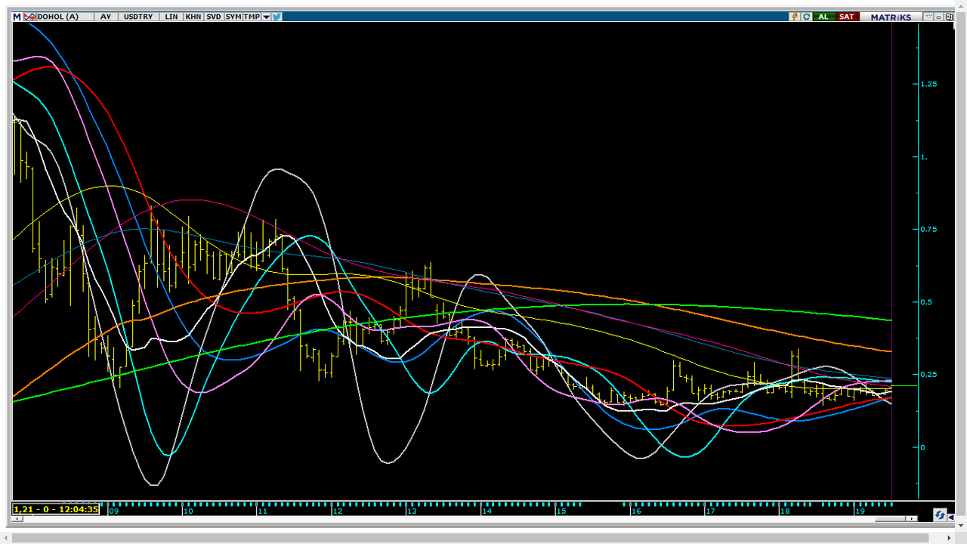This screenshot has width=967, height=544.
Task: Click the yellow status readout '1,21 - 0 - 12:04:35'
Action: 56,509
